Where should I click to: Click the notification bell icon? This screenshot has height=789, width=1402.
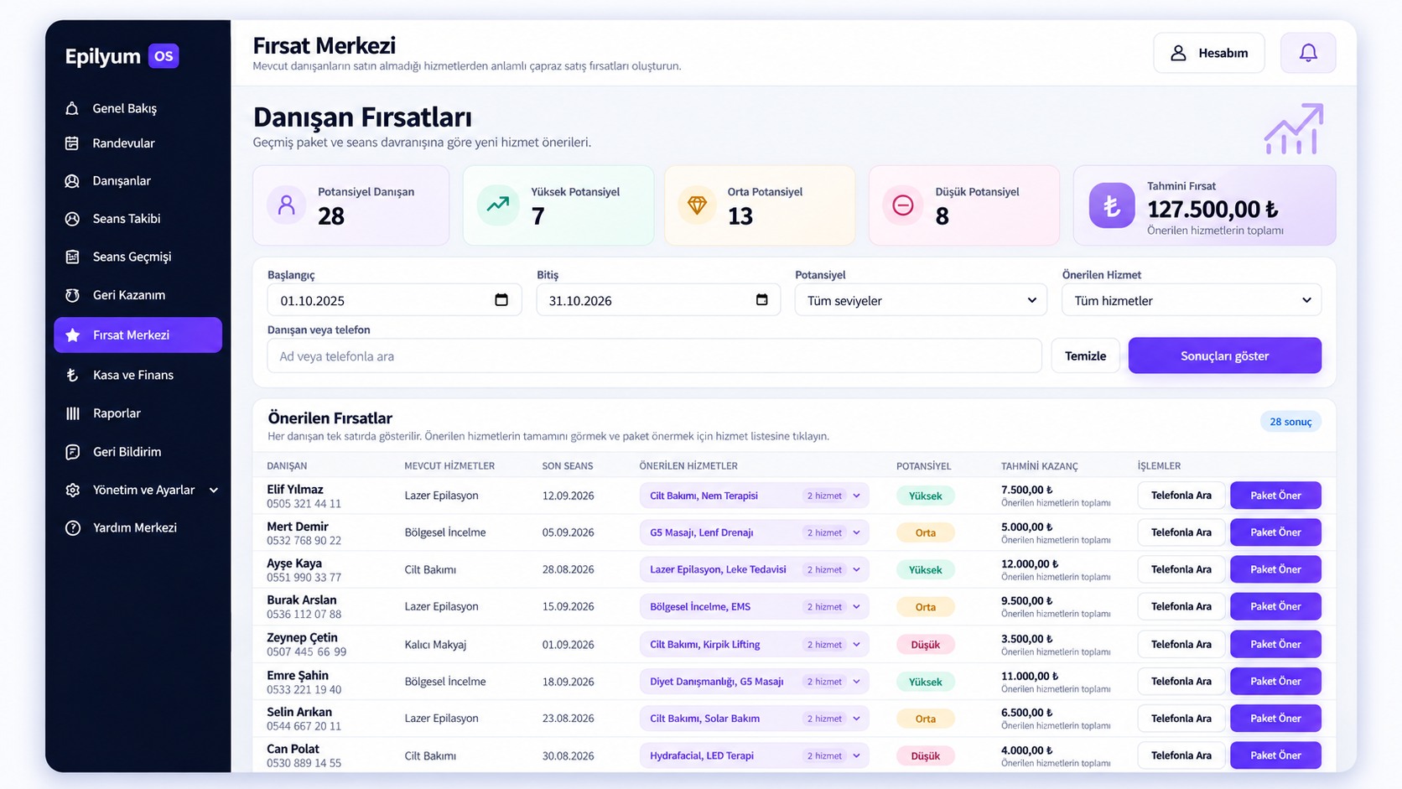(x=1307, y=53)
